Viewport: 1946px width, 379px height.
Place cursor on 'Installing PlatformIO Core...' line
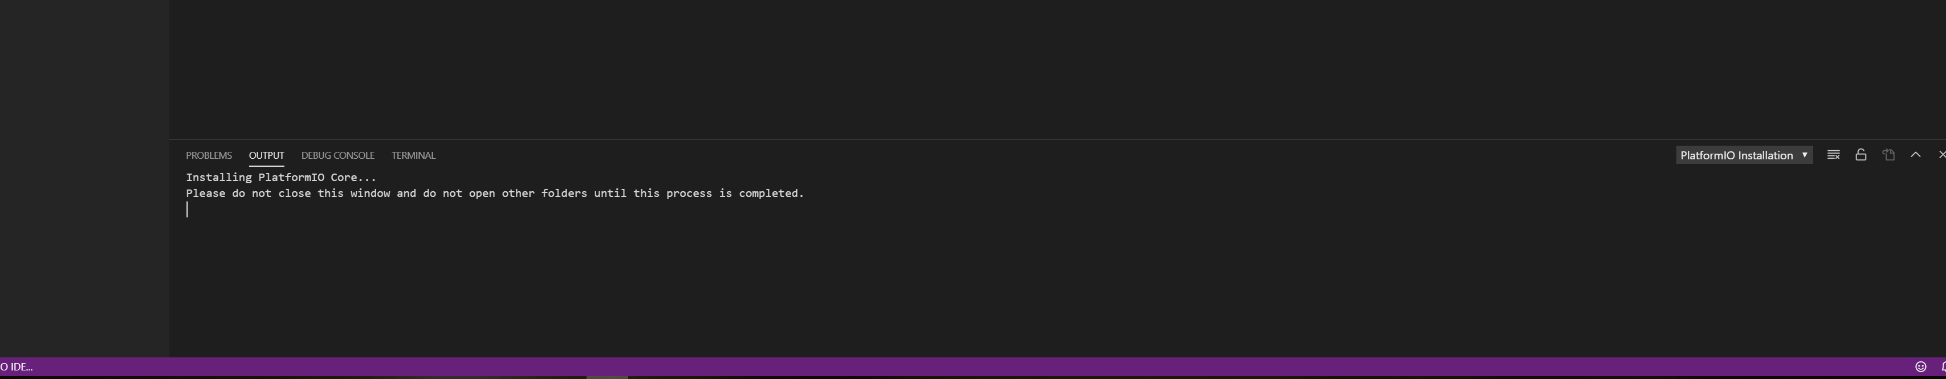tap(281, 178)
